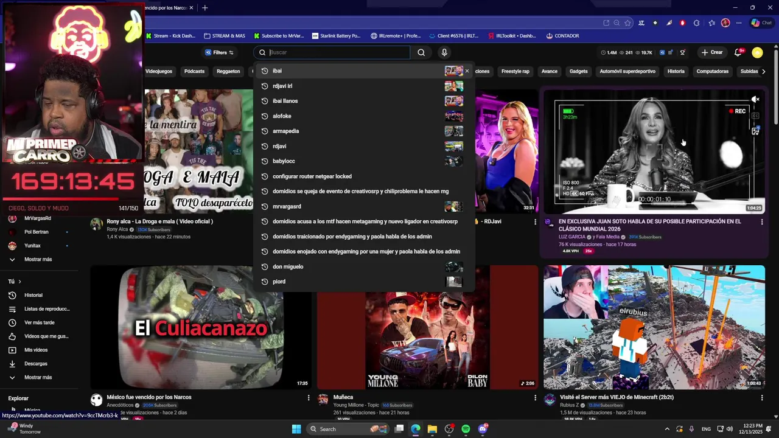Screen dimensions: 779x438
Task: Click the YouTube search magnifier button
Action: click(x=421, y=52)
